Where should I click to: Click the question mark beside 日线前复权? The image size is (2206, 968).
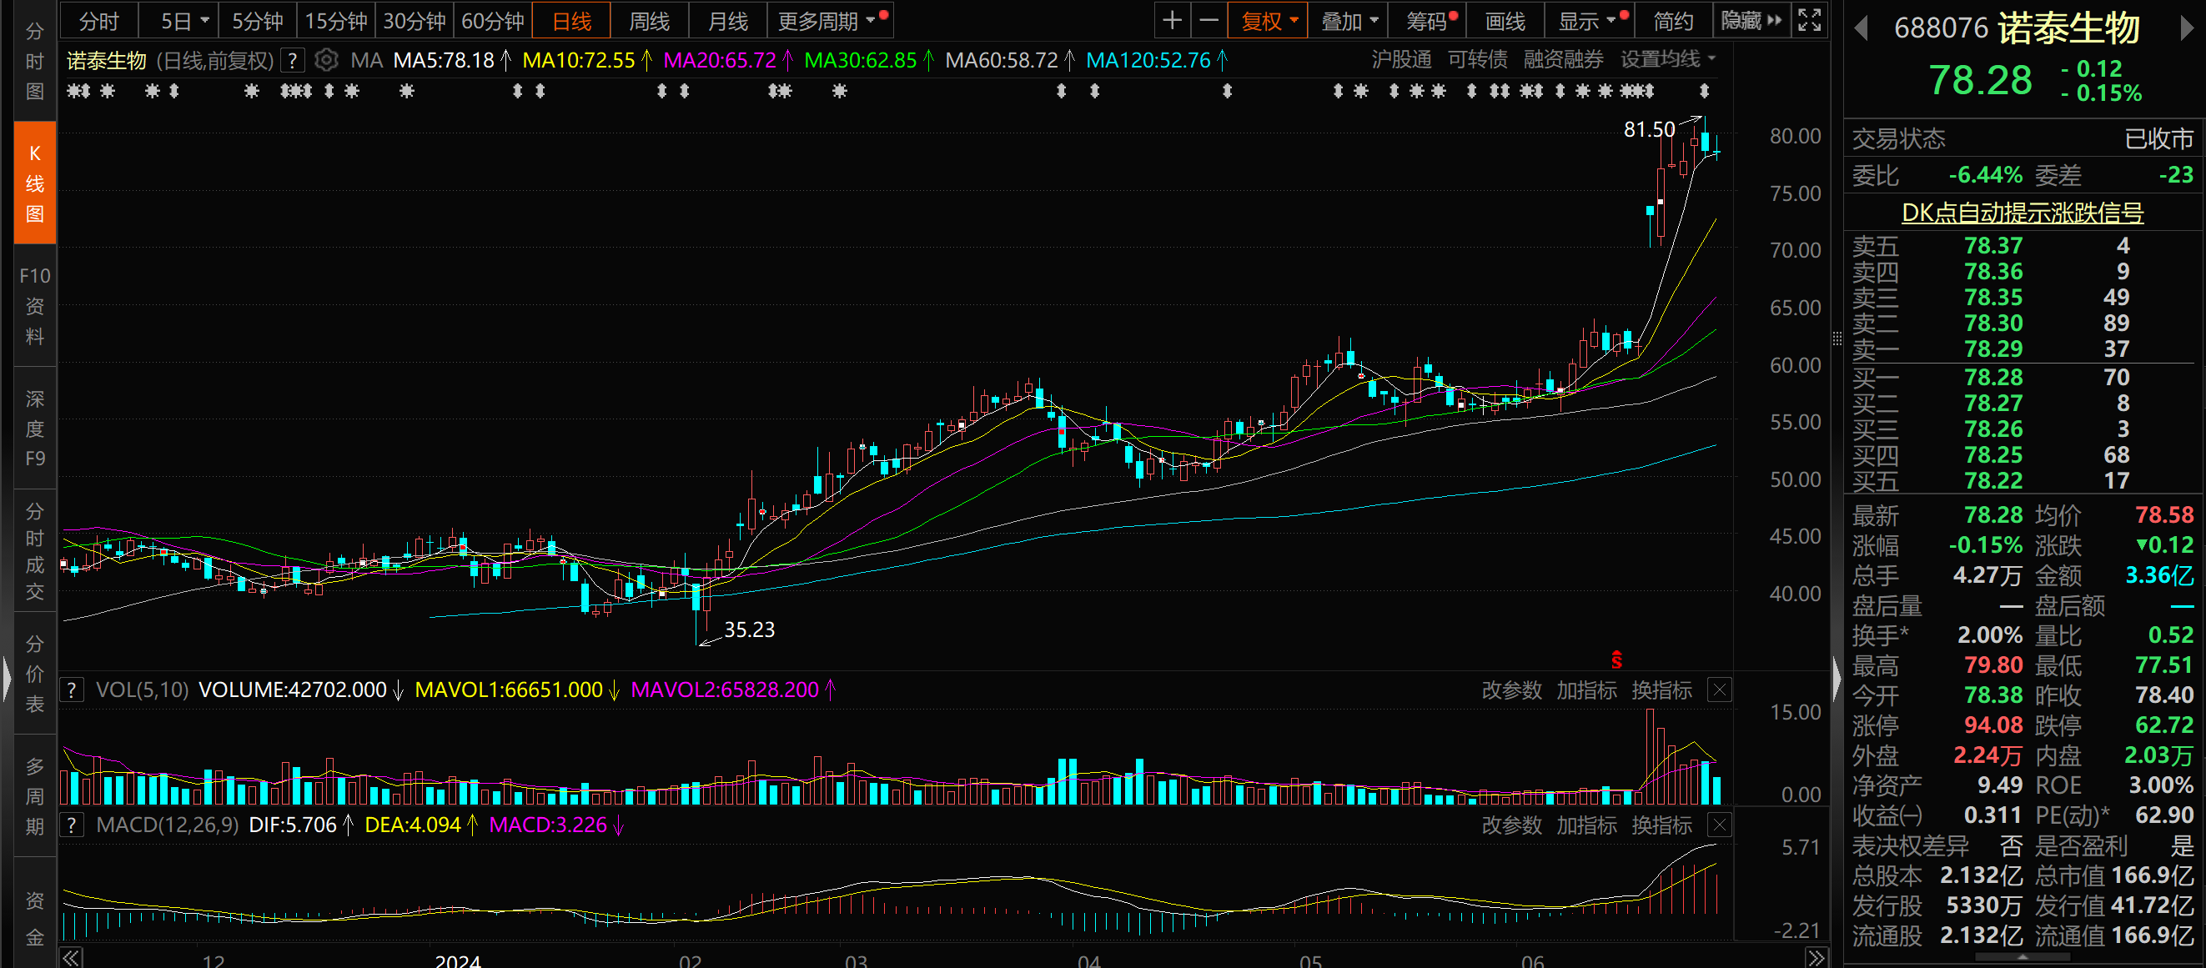coord(293,60)
